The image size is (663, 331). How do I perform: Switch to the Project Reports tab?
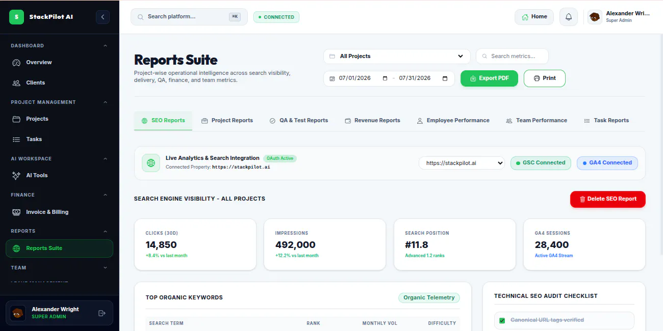coord(227,121)
